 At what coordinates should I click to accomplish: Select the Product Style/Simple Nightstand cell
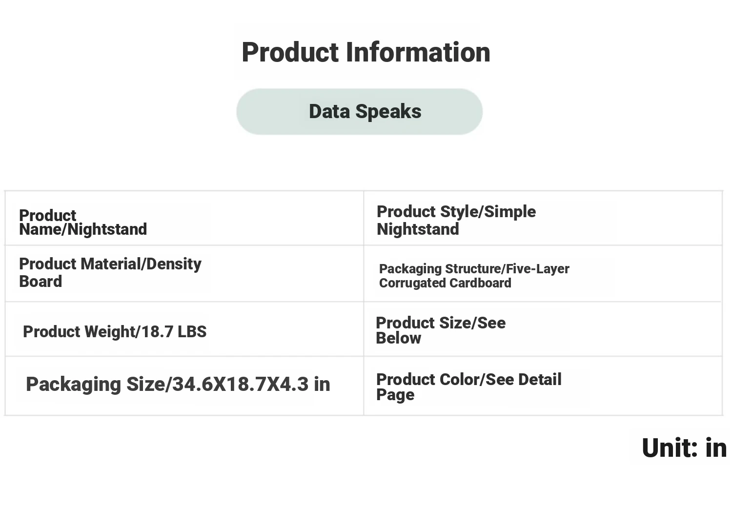click(x=543, y=218)
